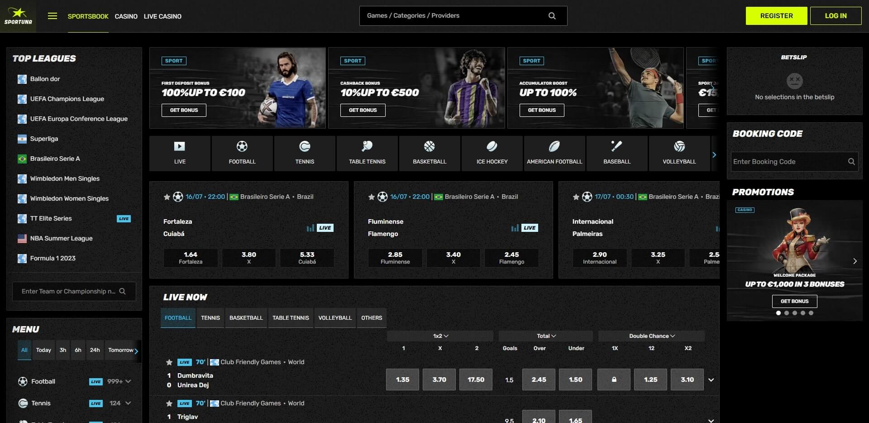Select the Baseball sport icon
The width and height of the screenshot is (869, 423).
tap(616, 153)
